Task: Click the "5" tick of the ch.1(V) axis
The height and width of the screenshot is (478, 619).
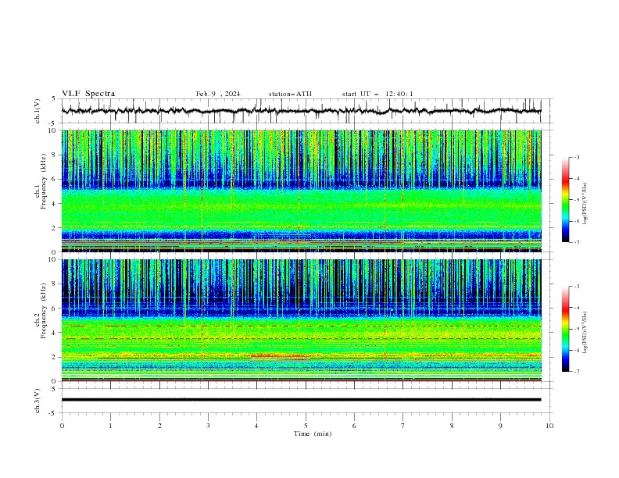Action: click(x=54, y=99)
